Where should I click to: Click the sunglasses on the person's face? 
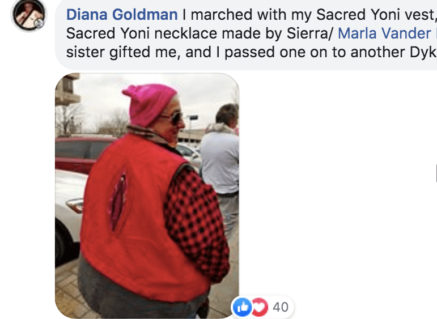coord(174,117)
